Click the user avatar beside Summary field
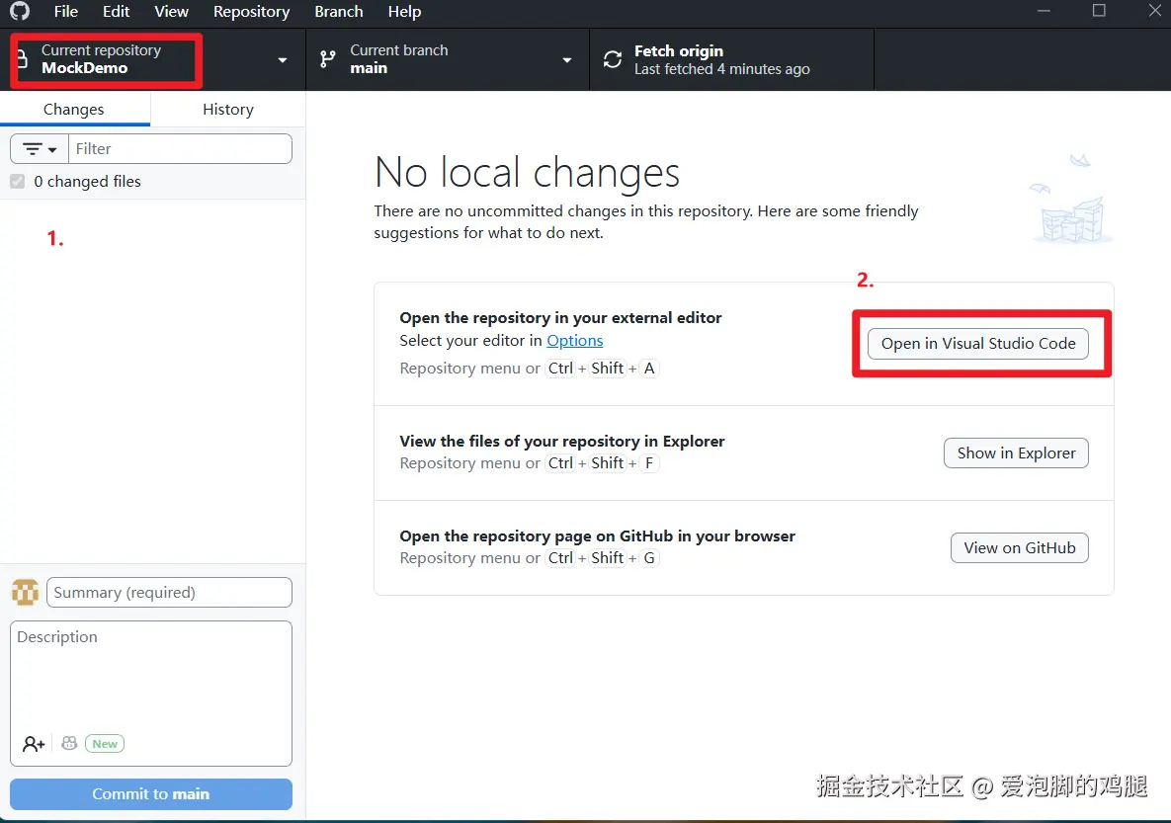This screenshot has height=823, width=1171. 26,592
